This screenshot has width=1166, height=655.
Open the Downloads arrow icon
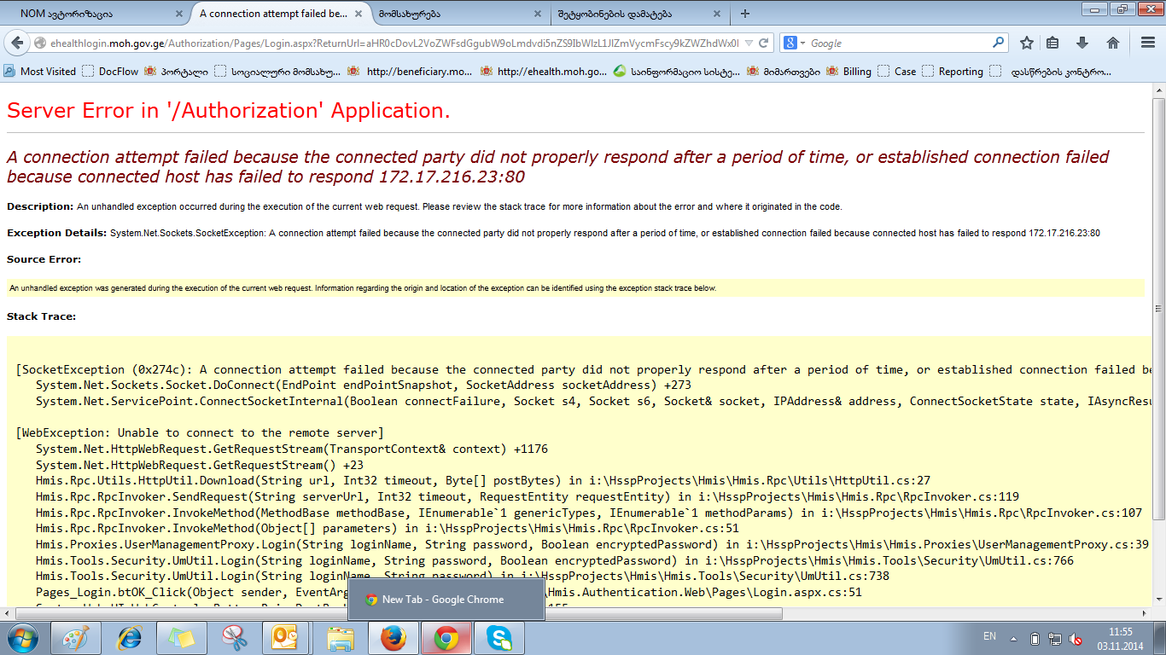click(x=1082, y=43)
